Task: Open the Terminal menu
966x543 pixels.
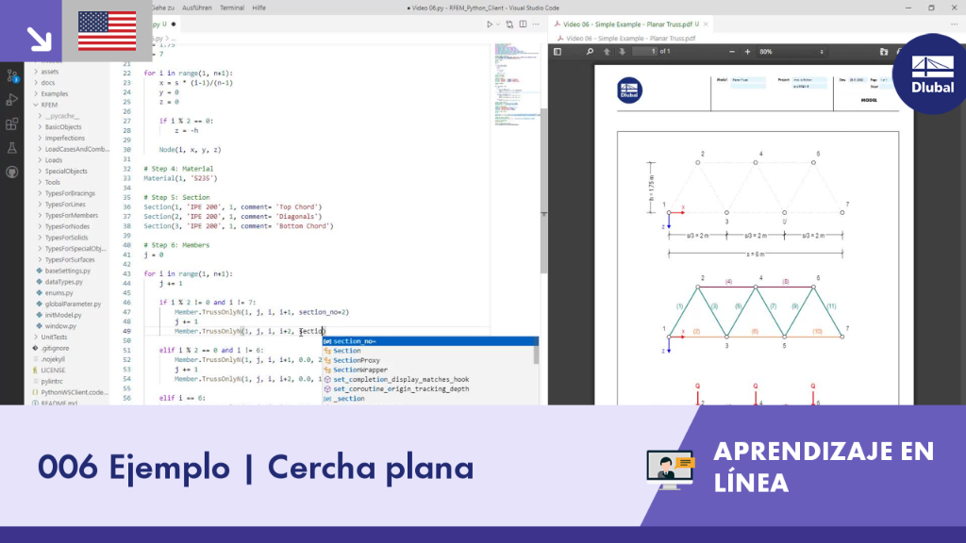Action: (x=232, y=8)
